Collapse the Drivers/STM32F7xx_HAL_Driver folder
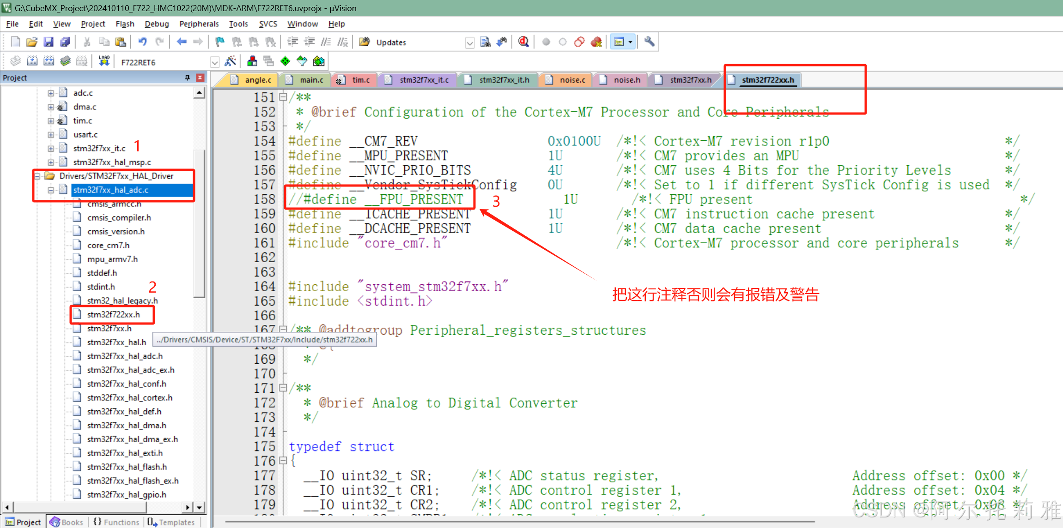The image size is (1063, 528). pos(38,176)
